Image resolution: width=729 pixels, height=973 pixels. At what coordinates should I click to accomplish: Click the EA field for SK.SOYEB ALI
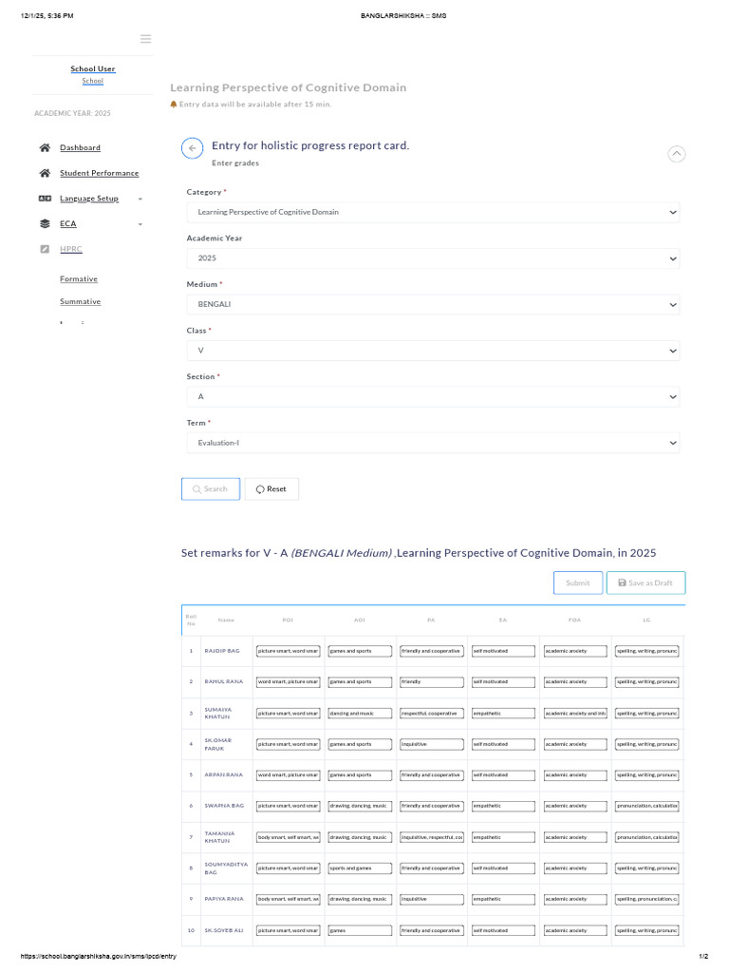[503, 931]
